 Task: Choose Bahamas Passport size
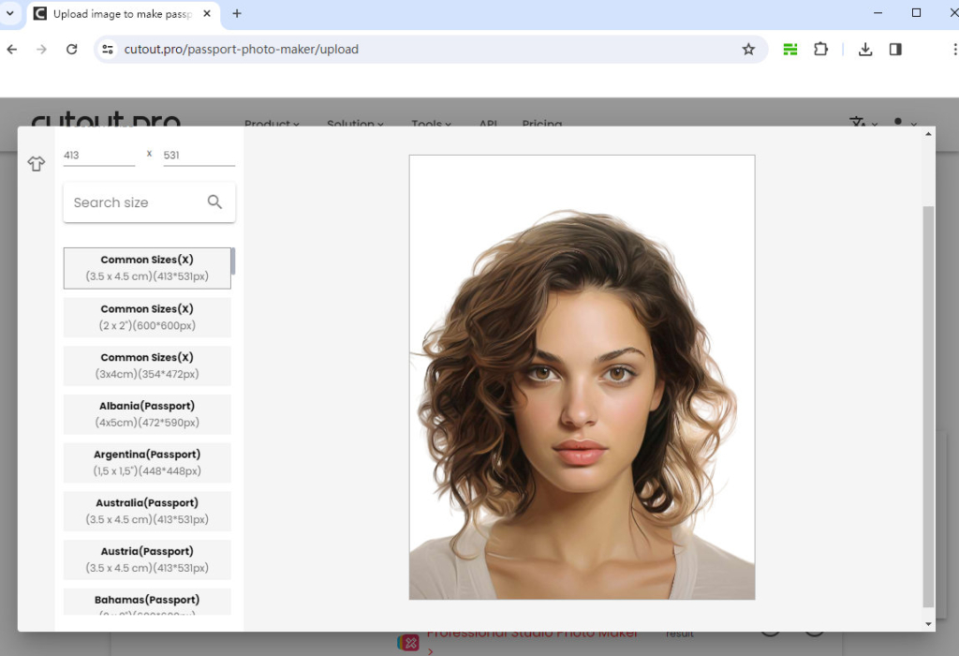click(147, 602)
